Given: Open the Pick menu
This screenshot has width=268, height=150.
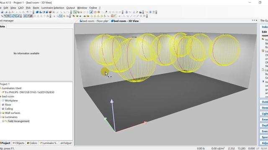Looking at the screenshot, I should pyautogui.click(x=28, y=8).
